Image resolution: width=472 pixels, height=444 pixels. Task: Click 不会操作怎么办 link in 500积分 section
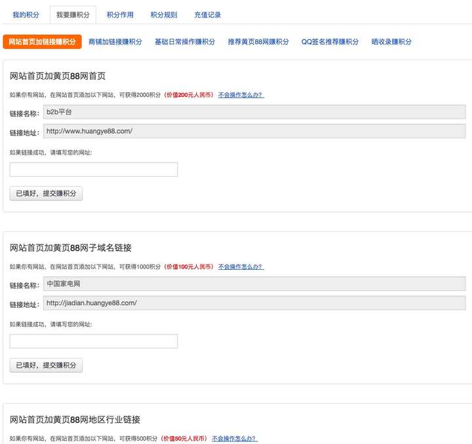coord(235,439)
